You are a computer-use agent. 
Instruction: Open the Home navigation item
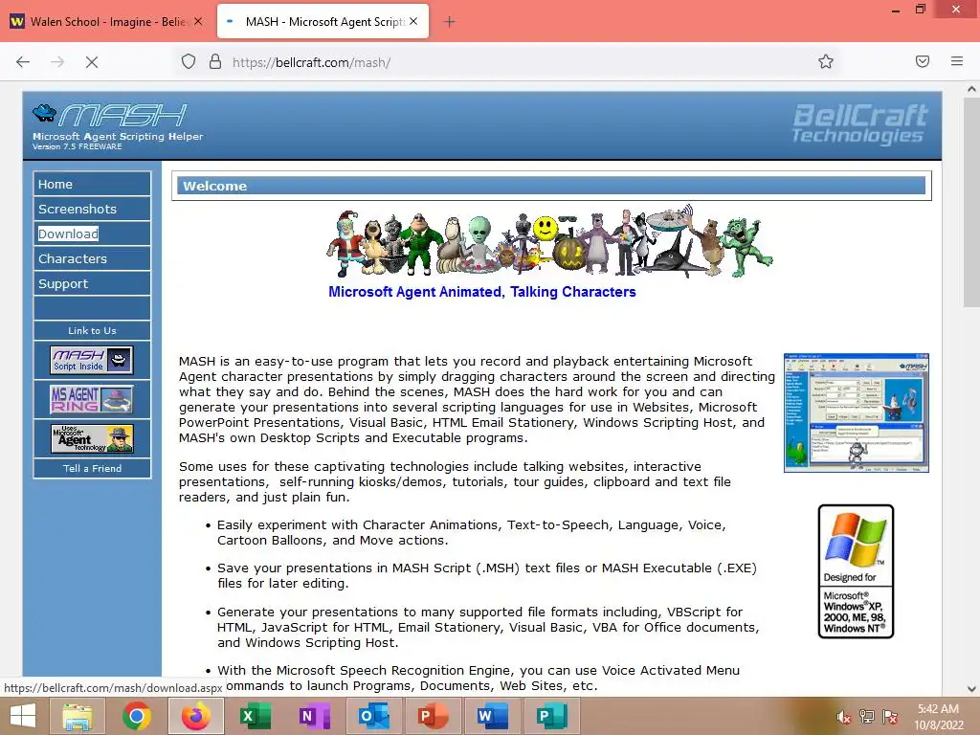coord(92,184)
